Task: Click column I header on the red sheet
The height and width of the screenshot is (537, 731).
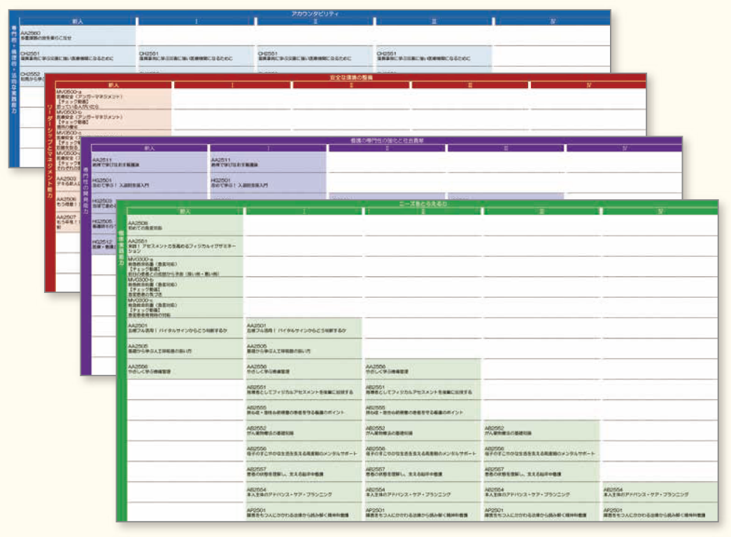Action: (x=232, y=85)
